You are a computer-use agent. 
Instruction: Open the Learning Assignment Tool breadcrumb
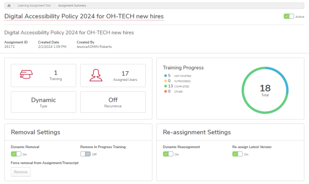[34, 5]
